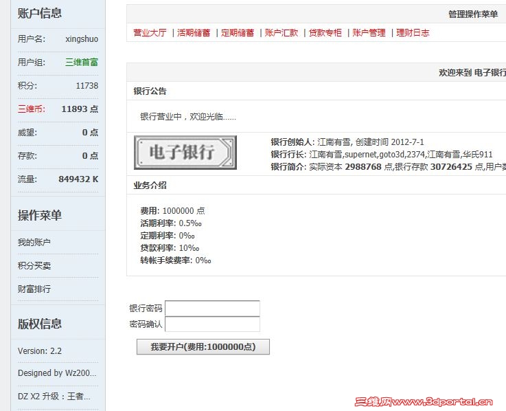Click the 流量 value 849432 K
The width and height of the screenshot is (506, 411).
[78, 179]
